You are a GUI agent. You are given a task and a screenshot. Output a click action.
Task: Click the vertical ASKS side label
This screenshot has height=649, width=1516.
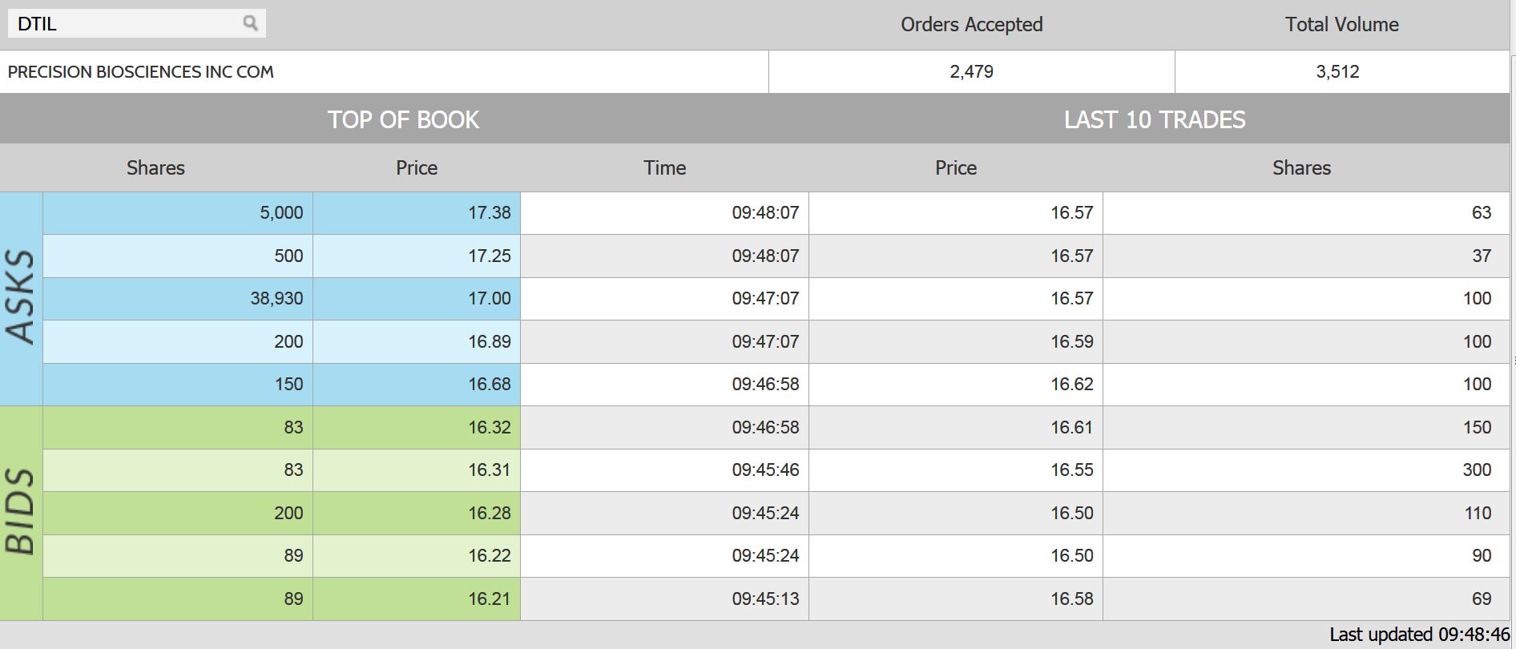coord(21,298)
